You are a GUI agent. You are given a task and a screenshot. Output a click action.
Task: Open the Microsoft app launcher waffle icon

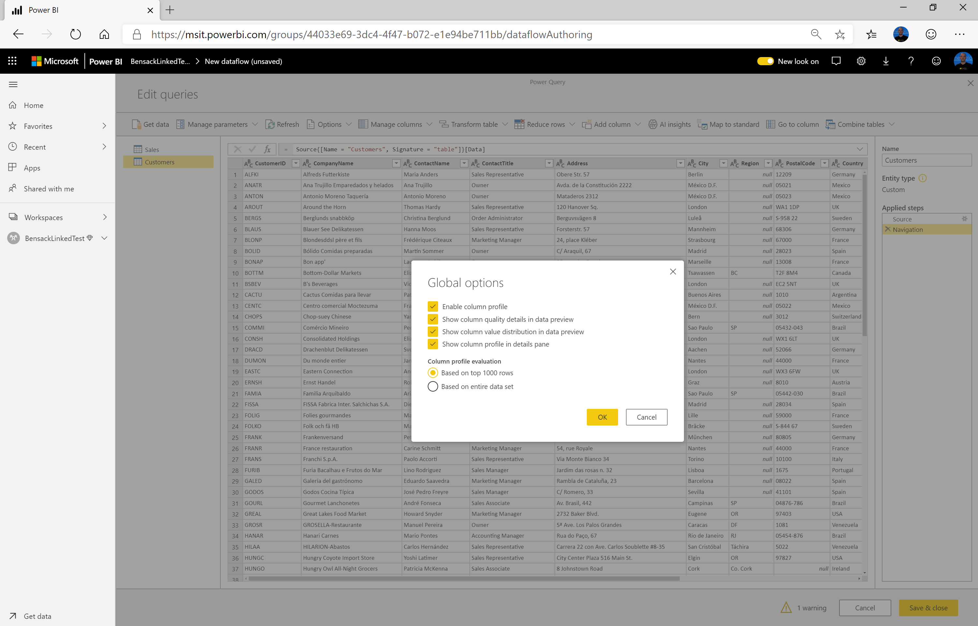pyautogui.click(x=12, y=61)
